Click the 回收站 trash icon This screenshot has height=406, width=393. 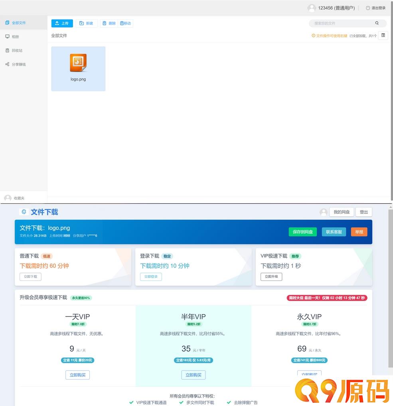7,50
